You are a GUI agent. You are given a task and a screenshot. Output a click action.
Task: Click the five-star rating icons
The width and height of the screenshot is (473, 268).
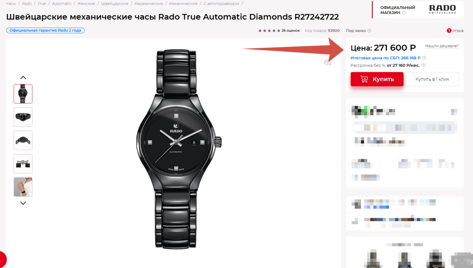coord(269,31)
